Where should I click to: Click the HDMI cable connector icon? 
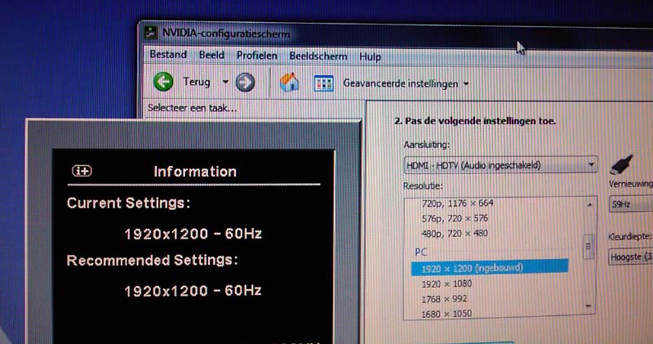(x=621, y=165)
